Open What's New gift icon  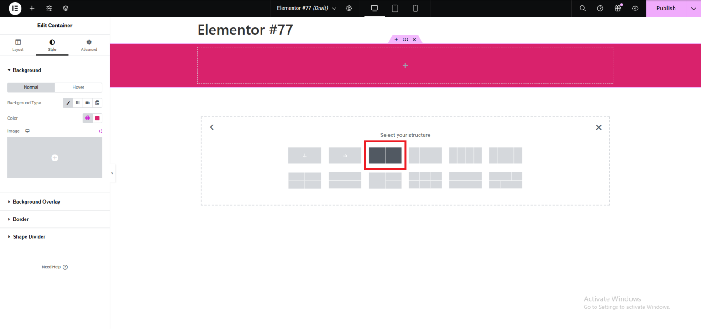[618, 8]
